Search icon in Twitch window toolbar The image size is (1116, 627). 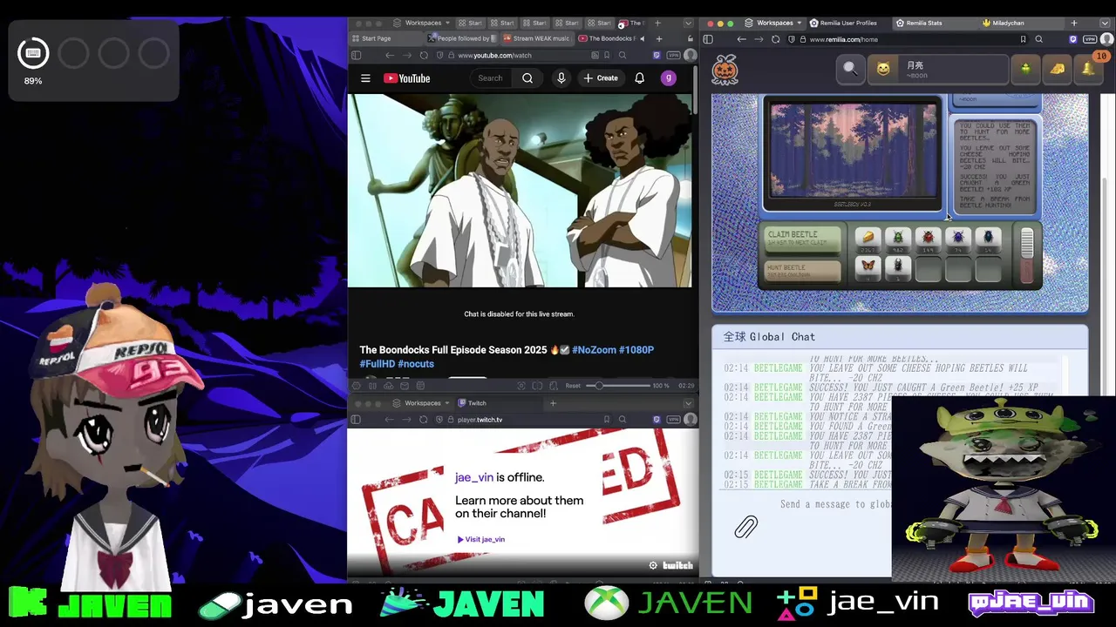[x=623, y=420]
